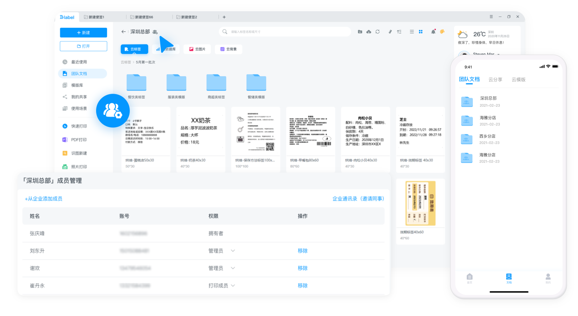The image size is (578, 316).
Task: Click 新建 button in sidebar
Action: click(x=83, y=33)
